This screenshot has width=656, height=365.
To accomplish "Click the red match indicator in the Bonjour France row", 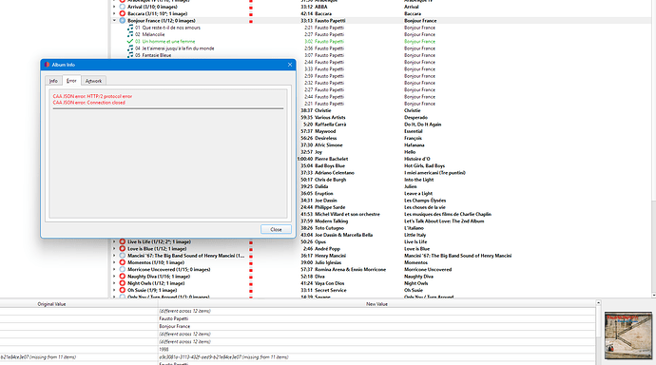I will click(x=251, y=21).
